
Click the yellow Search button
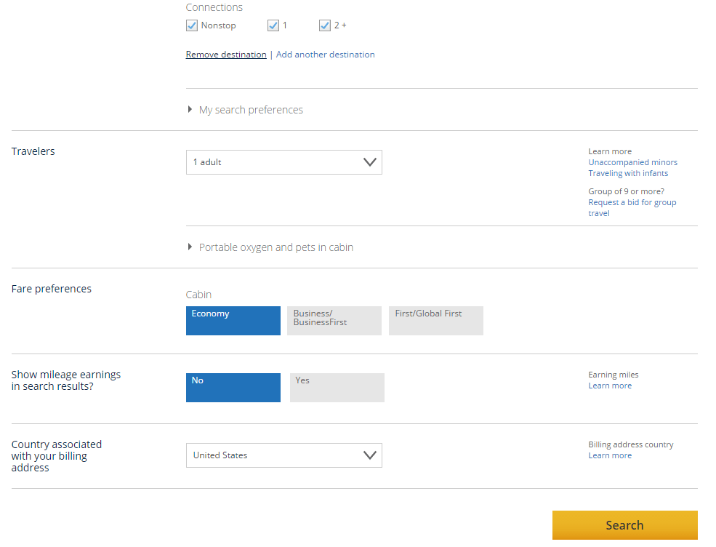click(625, 525)
